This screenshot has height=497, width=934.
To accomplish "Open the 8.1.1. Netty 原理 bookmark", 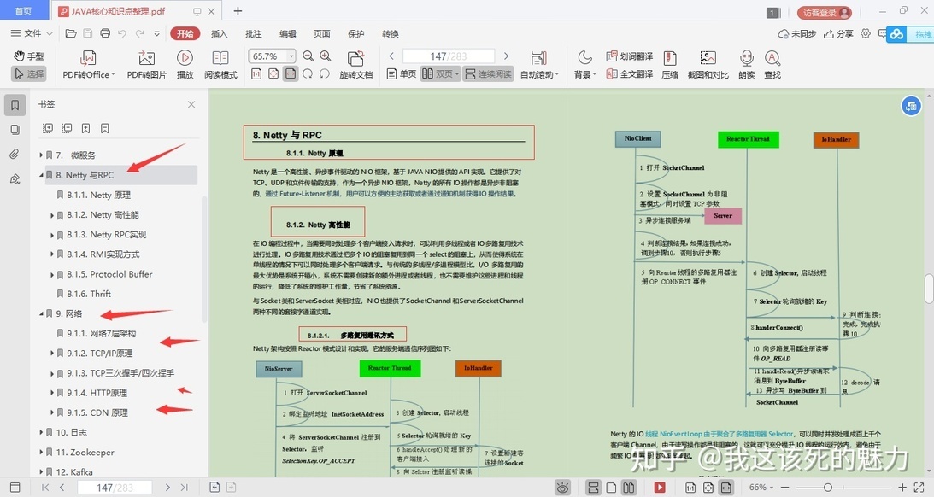I will click(x=99, y=195).
